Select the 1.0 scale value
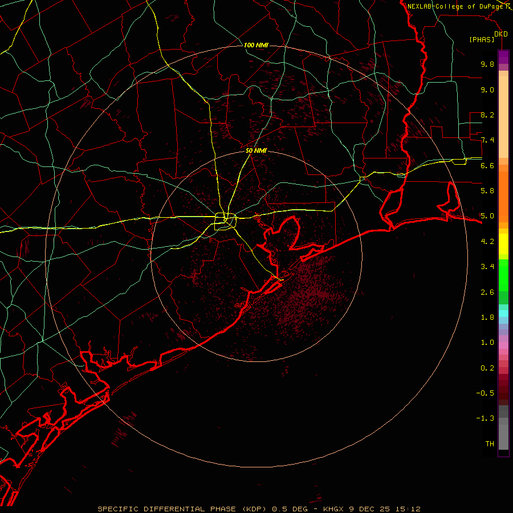The width and height of the screenshot is (513, 513). tap(487, 343)
